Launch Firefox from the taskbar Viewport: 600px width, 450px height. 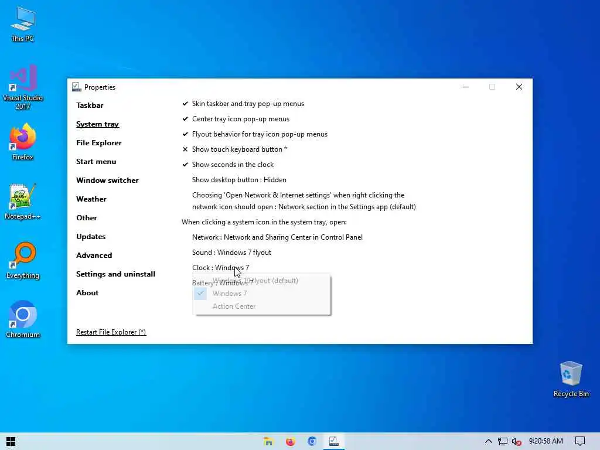(x=291, y=442)
